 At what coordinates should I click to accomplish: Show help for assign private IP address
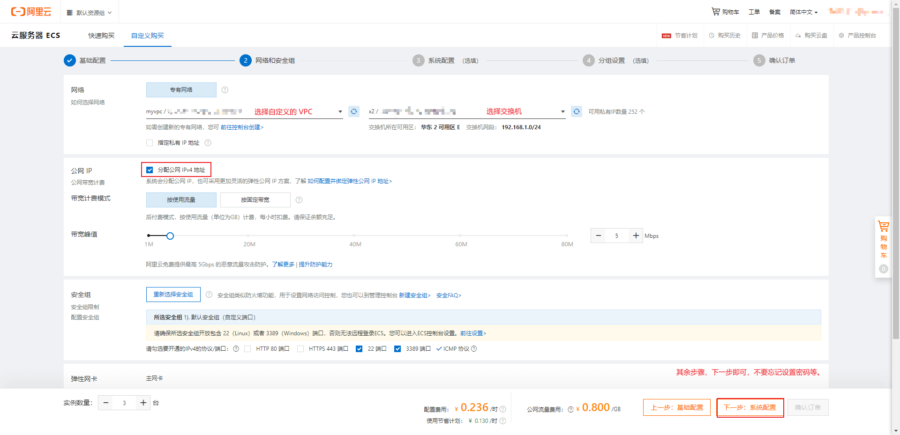coord(208,143)
